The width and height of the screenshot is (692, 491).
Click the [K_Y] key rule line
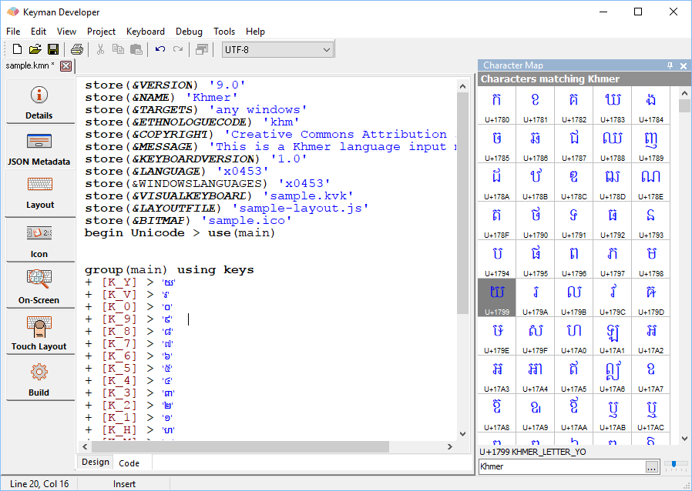132,282
